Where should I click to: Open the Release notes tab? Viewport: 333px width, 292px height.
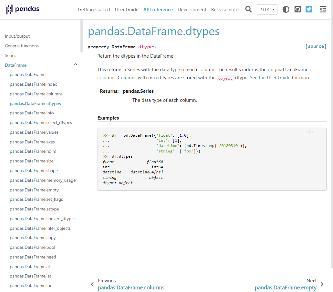point(225,10)
